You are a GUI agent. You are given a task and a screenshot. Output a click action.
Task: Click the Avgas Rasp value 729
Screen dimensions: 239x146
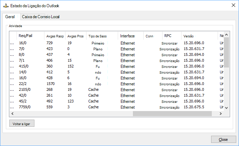(x=50, y=43)
